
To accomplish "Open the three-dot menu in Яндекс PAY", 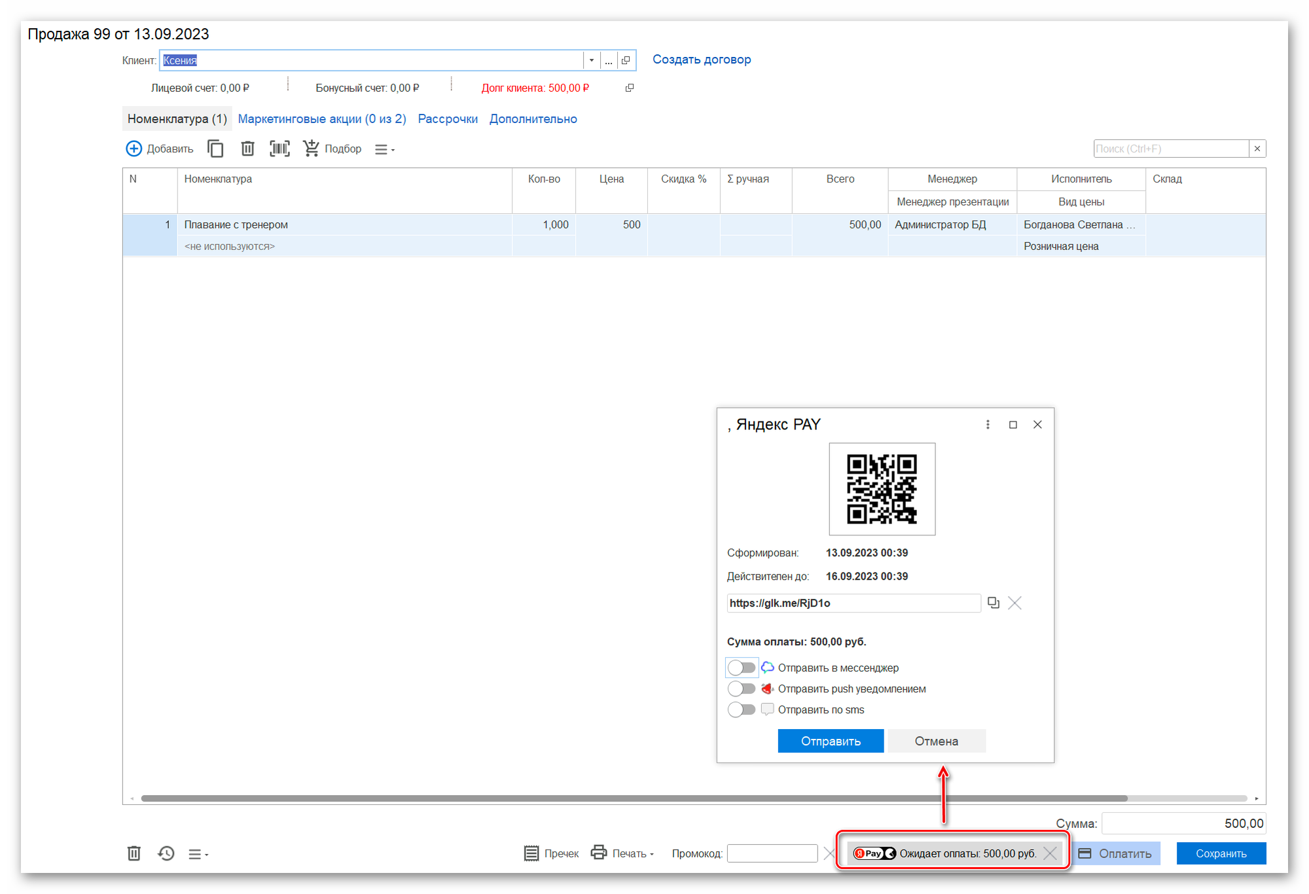I will tap(988, 425).
